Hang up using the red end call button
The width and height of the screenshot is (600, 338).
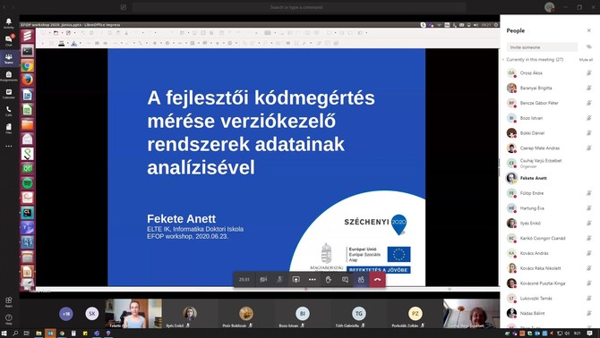[x=377, y=280]
